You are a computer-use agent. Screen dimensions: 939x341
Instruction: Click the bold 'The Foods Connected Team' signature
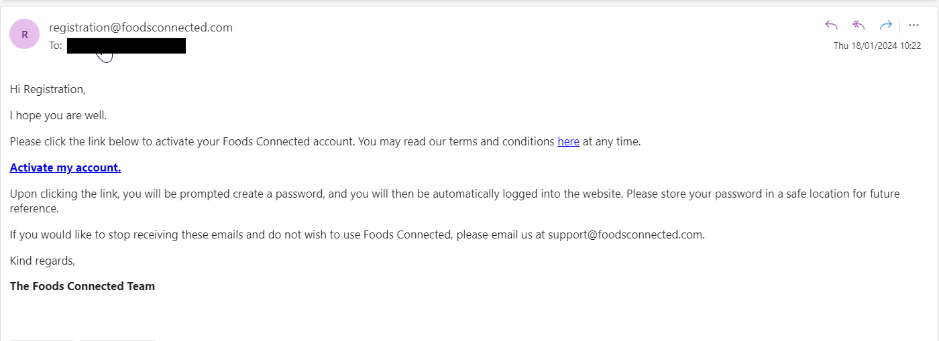point(82,287)
